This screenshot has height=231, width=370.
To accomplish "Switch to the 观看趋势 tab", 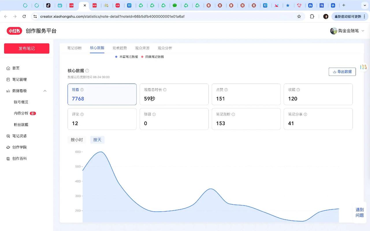I will click(x=120, y=48).
